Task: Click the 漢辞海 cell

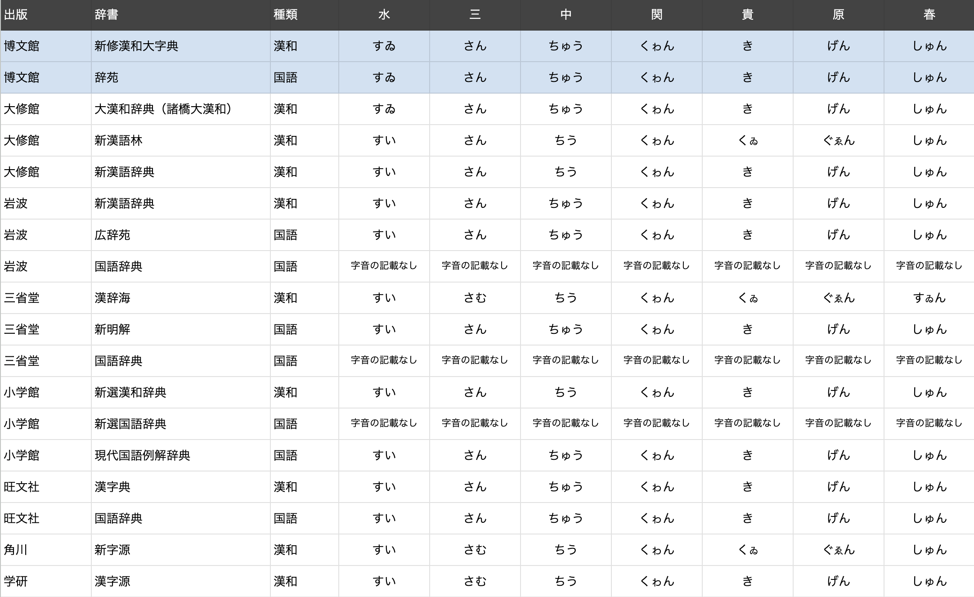Action: [x=180, y=298]
